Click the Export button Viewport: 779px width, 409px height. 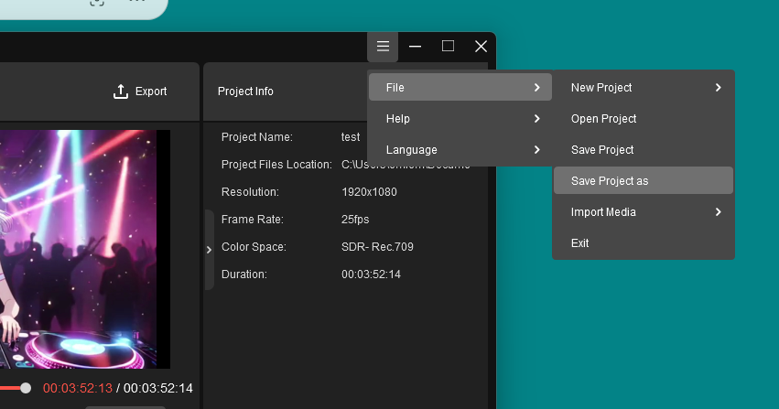pos(140,91)
